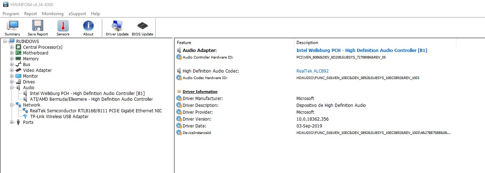This screenshot has width=485, height=173.
Task: Select the RealTek RTL8168/8111 Ethernet NIC
Action: click(96, 111)
